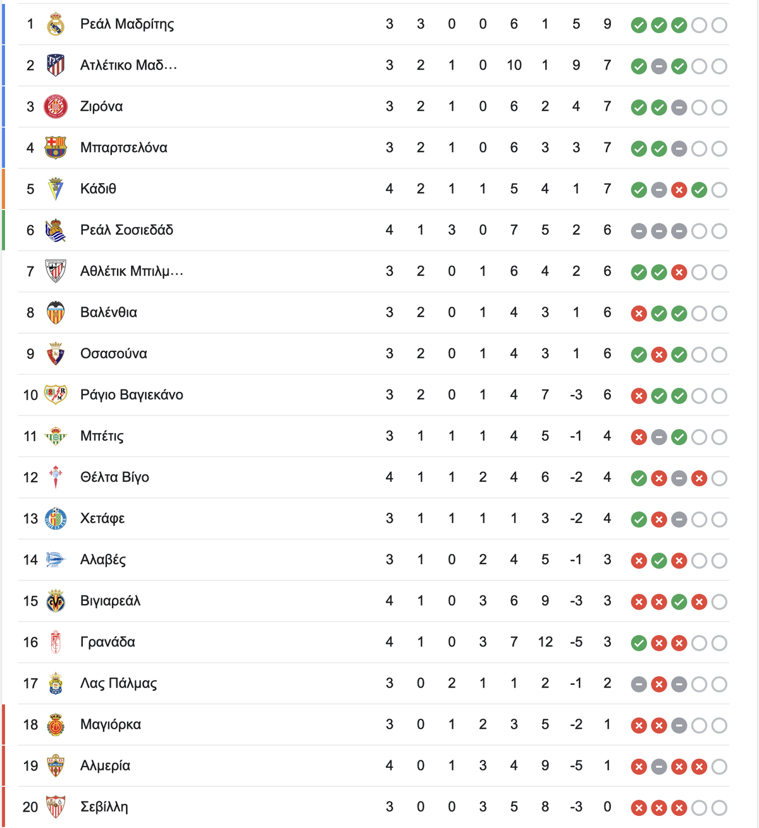Click Almería's last red loss indicator

click(699, 767)
